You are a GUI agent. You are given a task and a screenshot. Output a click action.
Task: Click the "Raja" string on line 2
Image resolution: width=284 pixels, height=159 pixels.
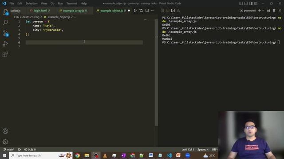(x=48, y=26)
